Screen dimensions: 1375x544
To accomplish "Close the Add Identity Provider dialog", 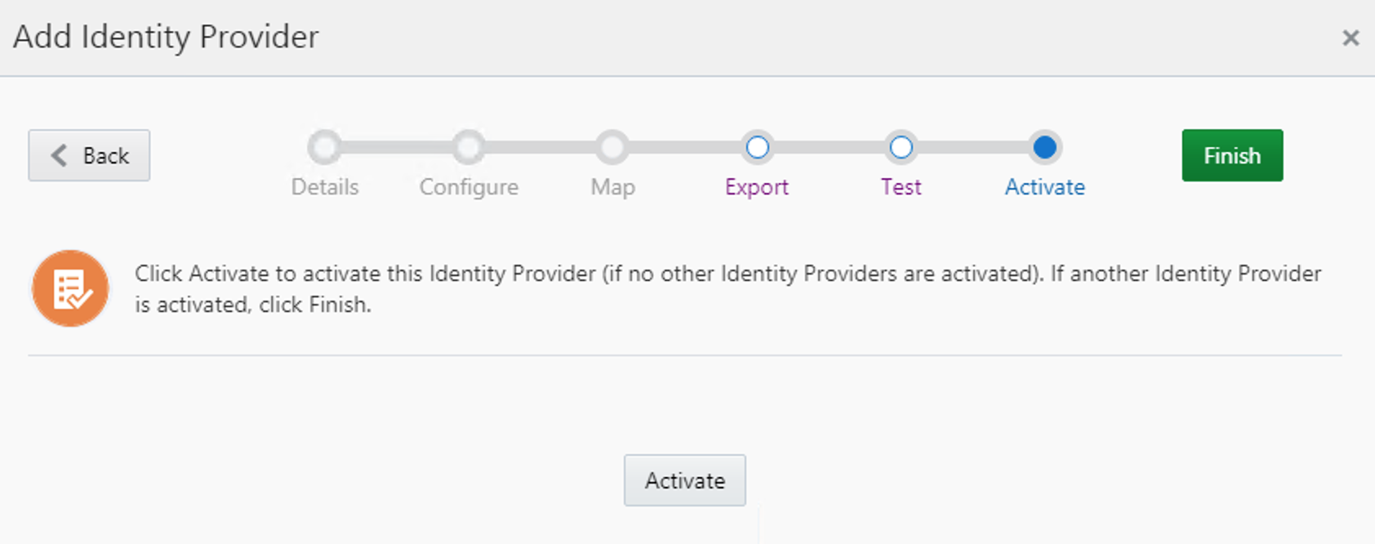I will point(1351,38).
